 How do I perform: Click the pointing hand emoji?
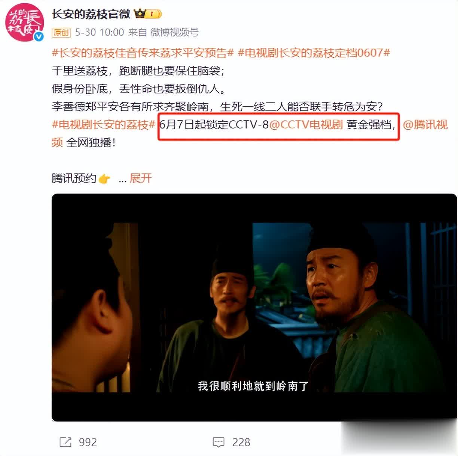point(104,179)
